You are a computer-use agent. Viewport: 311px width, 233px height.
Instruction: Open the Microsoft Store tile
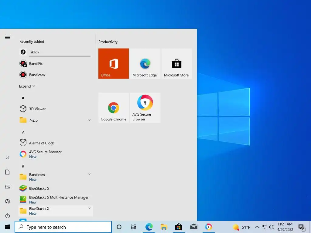tap(176, 64)
